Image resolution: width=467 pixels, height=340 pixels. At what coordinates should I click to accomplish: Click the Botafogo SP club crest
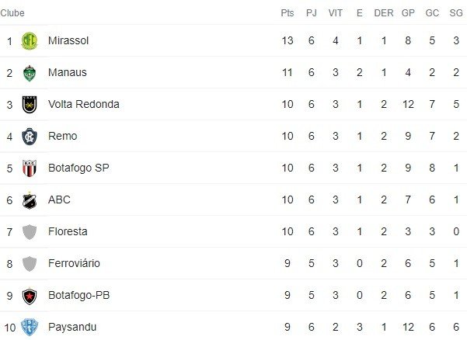click(x=30, y=168)
